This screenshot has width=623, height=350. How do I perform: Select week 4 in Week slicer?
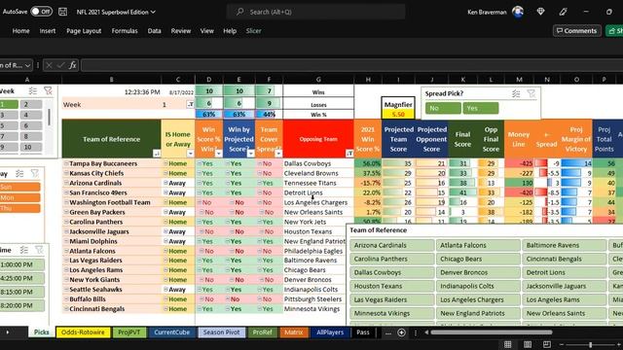(30, 115)
